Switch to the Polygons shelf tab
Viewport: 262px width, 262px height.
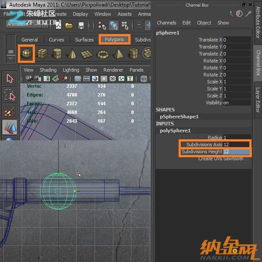(114, 39)
